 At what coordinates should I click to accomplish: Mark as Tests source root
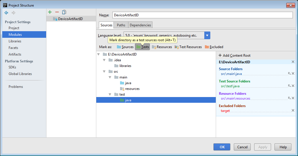coord(142,47)
